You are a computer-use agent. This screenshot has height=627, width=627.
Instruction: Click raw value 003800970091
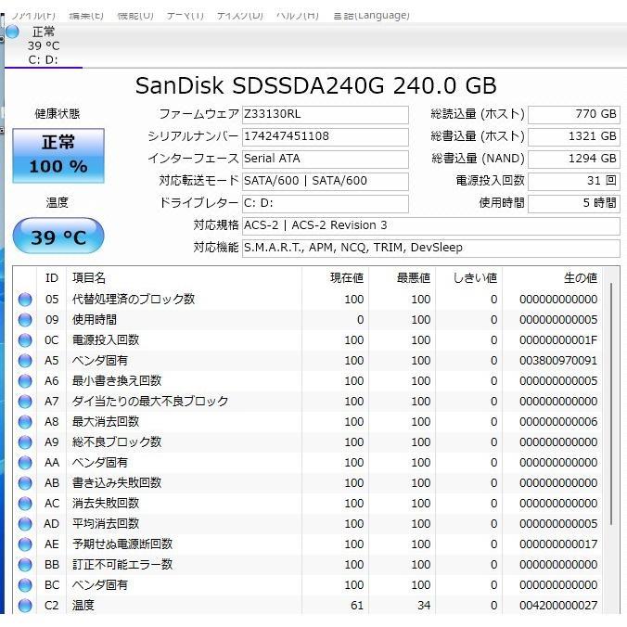point(558,360)
